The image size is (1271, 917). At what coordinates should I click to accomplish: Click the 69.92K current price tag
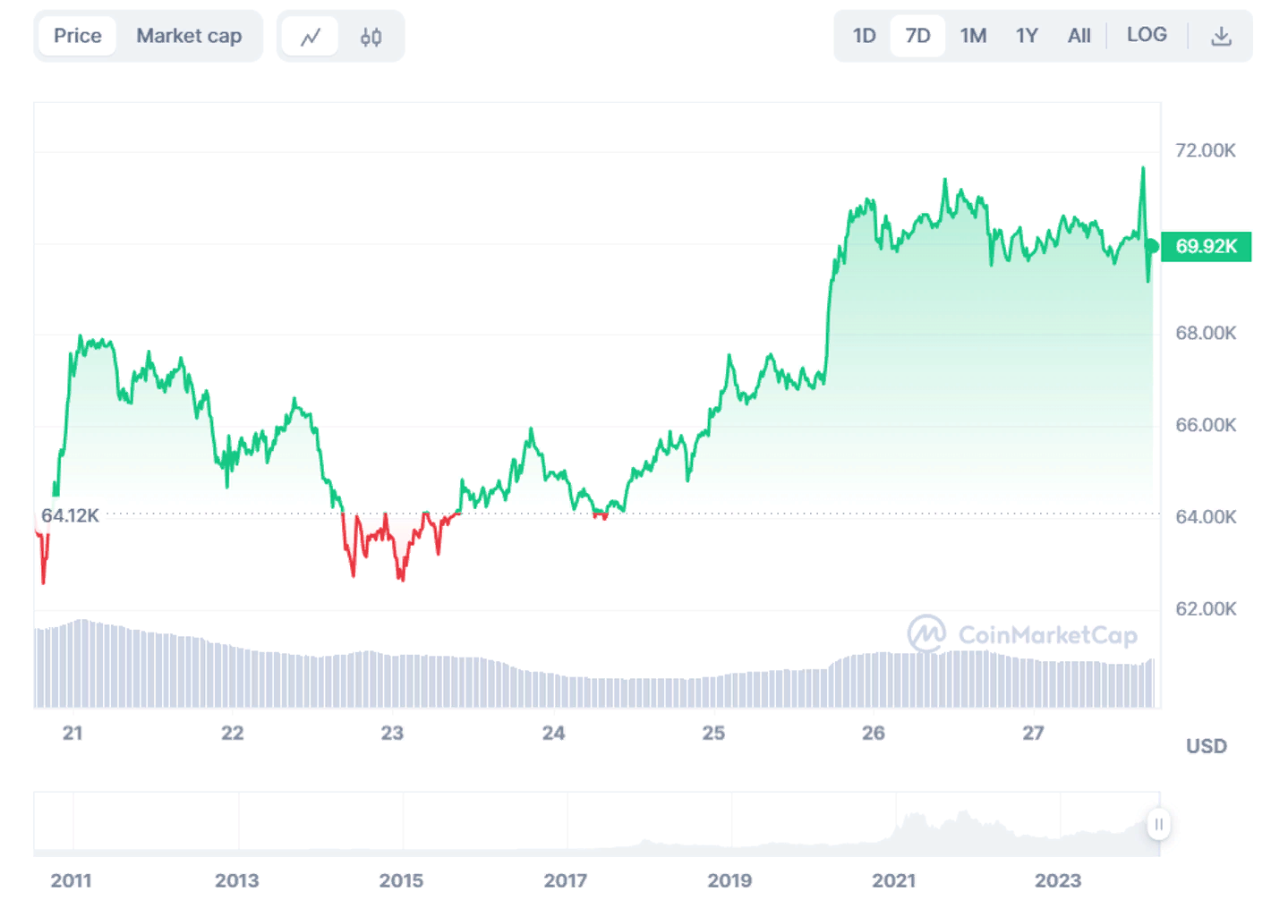pyautogui.click(x=1205, y=247)
